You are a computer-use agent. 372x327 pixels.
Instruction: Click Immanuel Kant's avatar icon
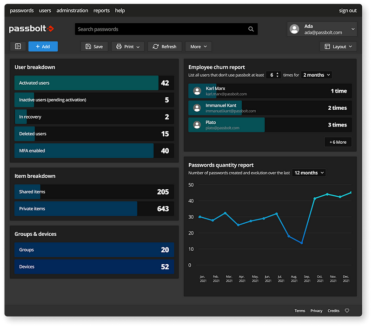(x=197, y=108)
